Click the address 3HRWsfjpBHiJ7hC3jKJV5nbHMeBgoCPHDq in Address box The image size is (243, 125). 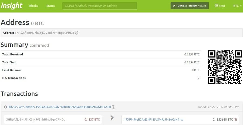(44, 33)
